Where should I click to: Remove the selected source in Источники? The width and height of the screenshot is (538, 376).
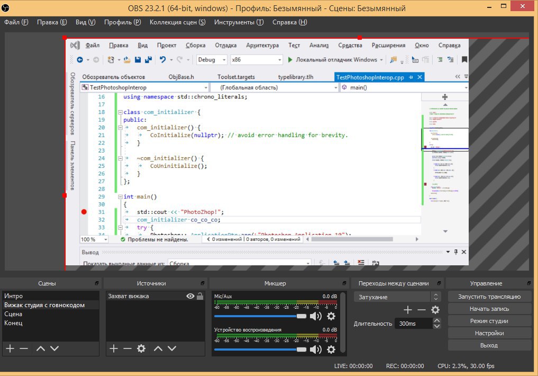(x=127, y=348)
